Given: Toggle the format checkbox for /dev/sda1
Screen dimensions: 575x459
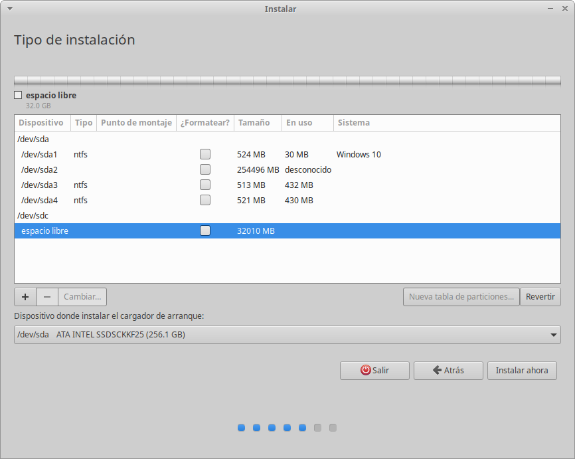Looking at the screenshot, I should tap(205, 154).
